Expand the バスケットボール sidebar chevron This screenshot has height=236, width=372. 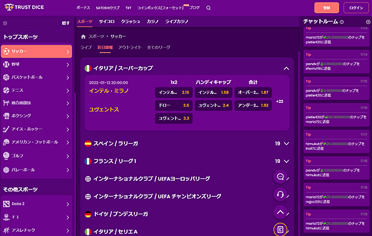pos(68,77)
